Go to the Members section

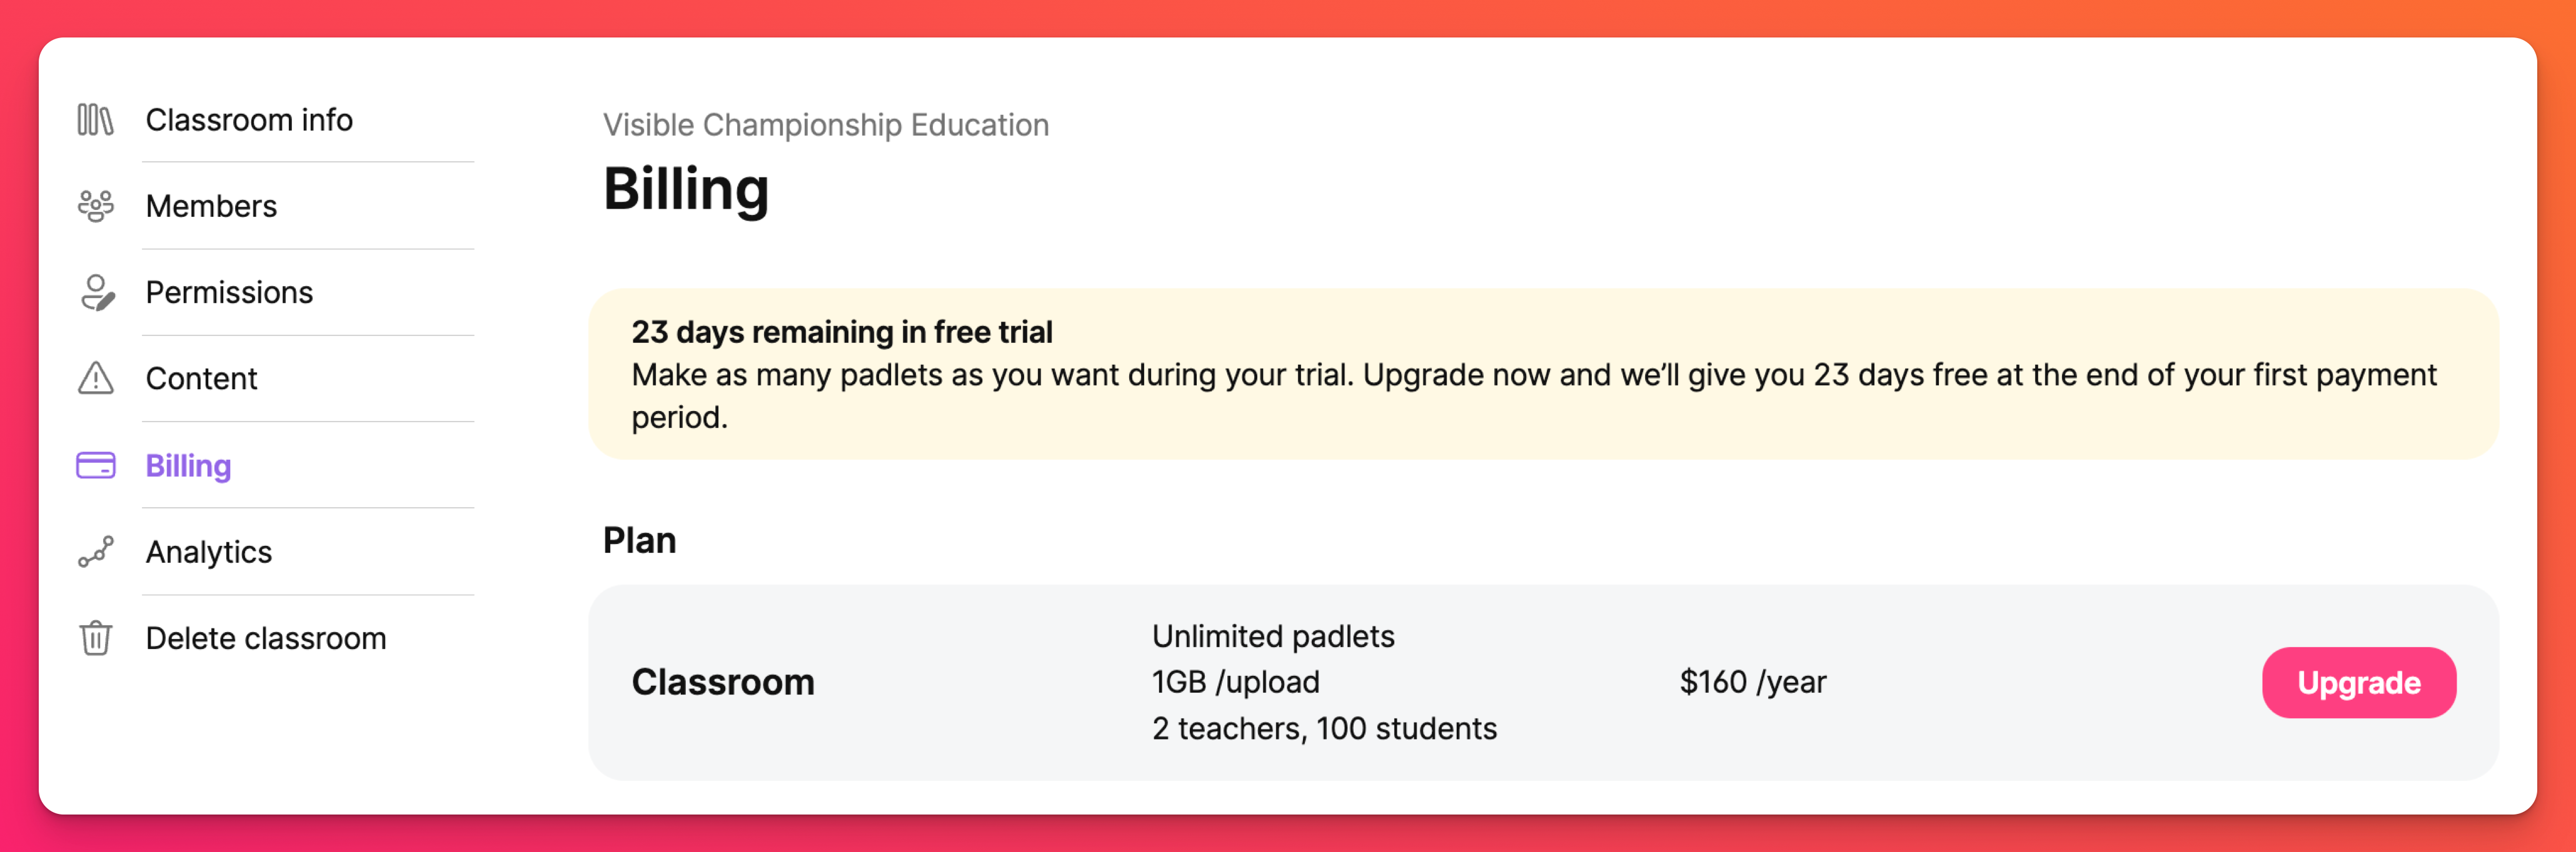pos(211,206)
